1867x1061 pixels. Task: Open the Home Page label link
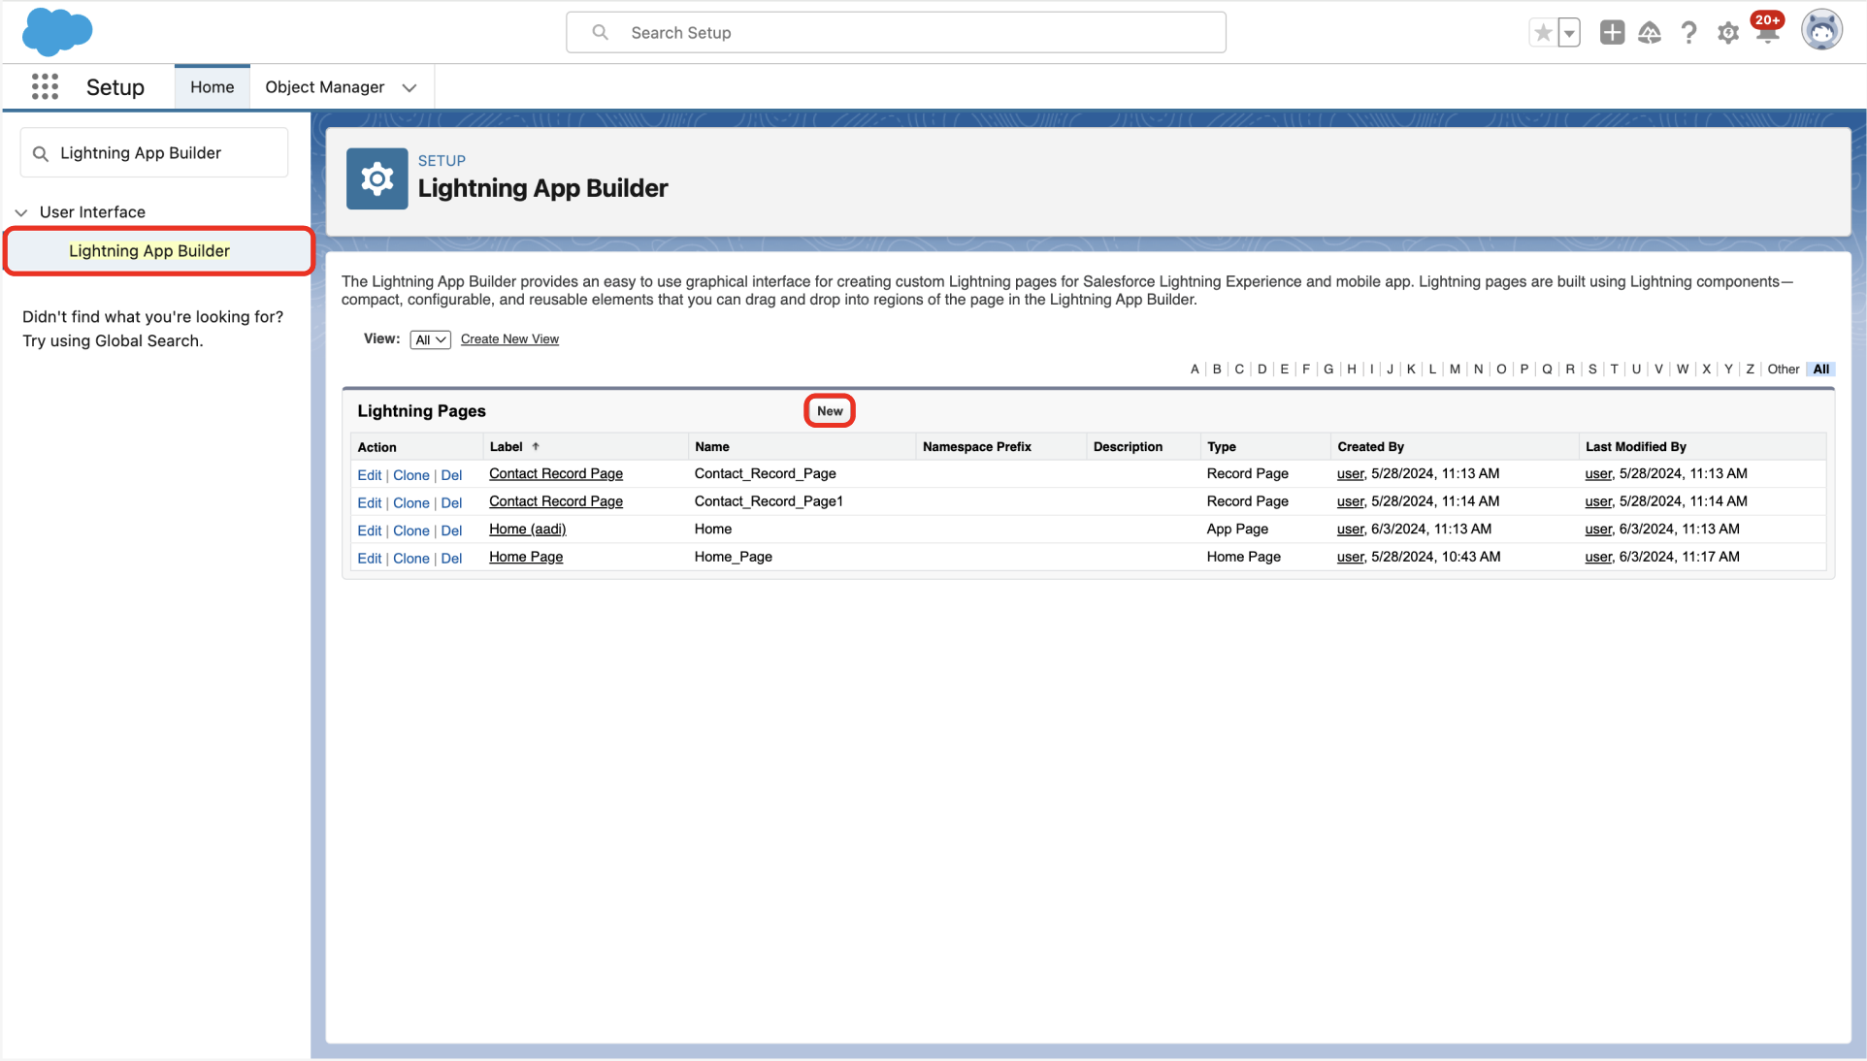pos(526,558)
